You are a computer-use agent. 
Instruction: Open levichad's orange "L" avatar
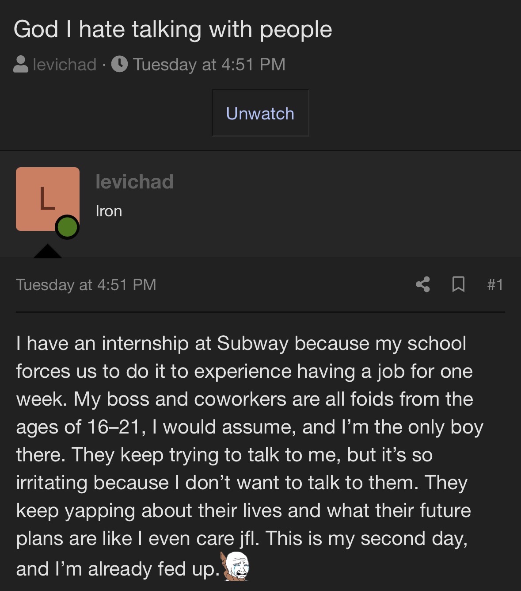tap(47, 199)
